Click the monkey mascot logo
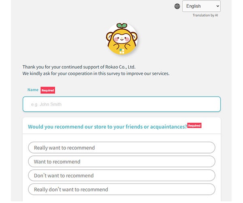The height and width of the screenshot is (203, 243). 122,41
